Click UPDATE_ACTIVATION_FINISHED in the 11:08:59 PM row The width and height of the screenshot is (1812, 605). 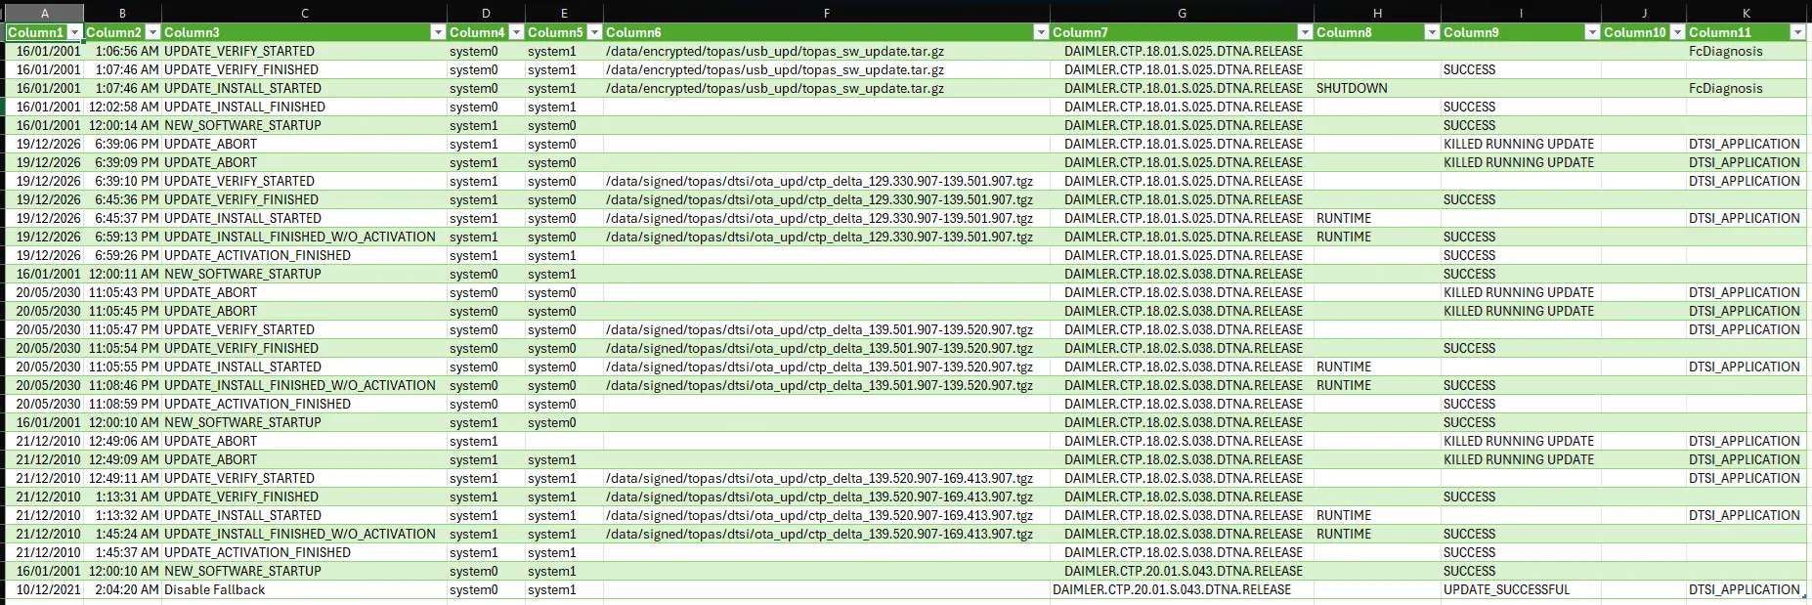tap(305, 404)
